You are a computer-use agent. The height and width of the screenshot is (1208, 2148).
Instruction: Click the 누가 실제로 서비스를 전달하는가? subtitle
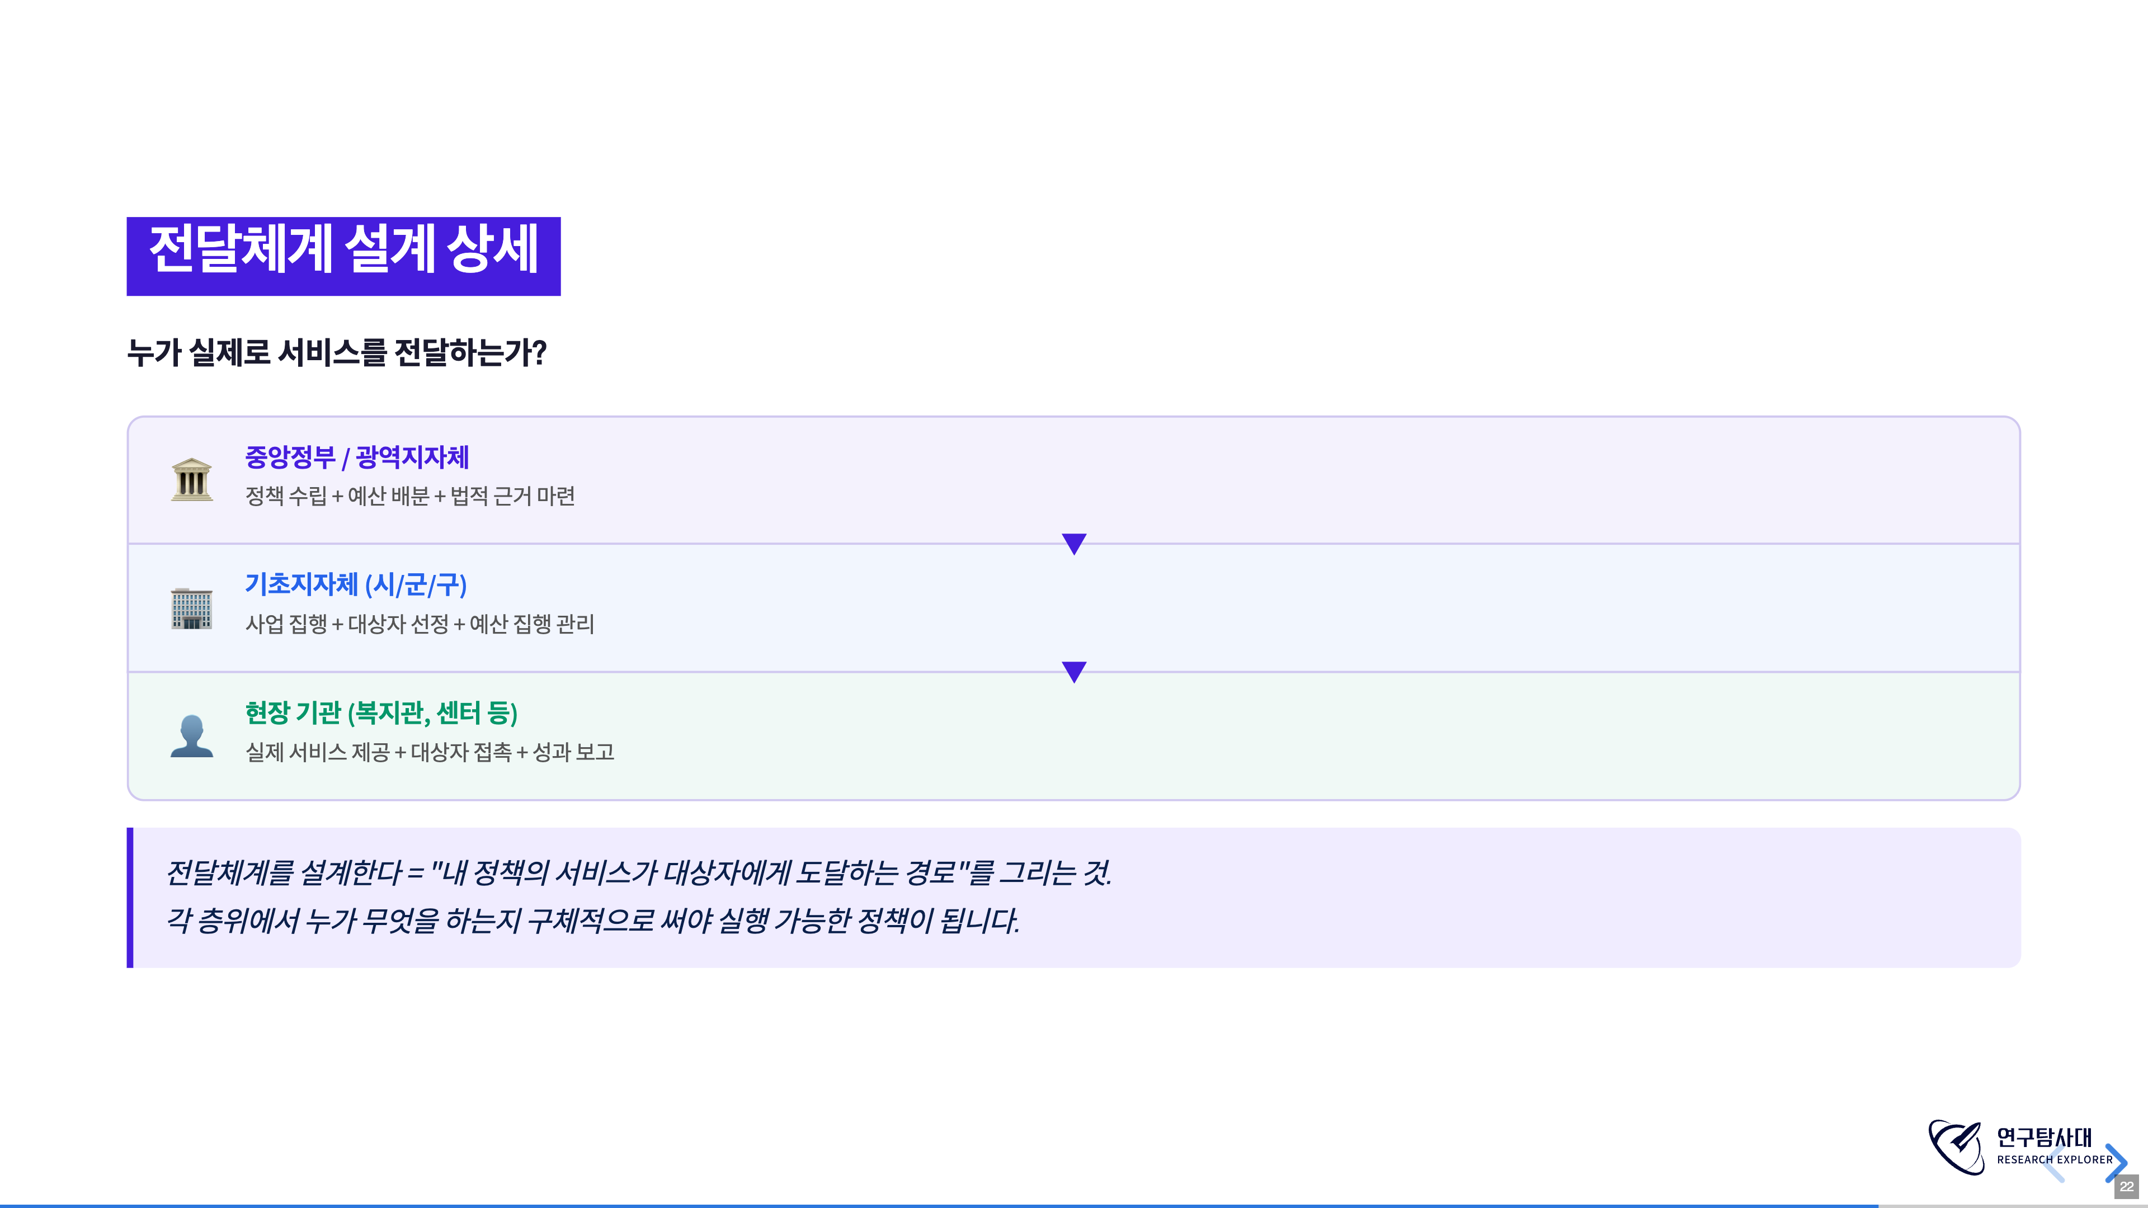click(x=337, y=353)
